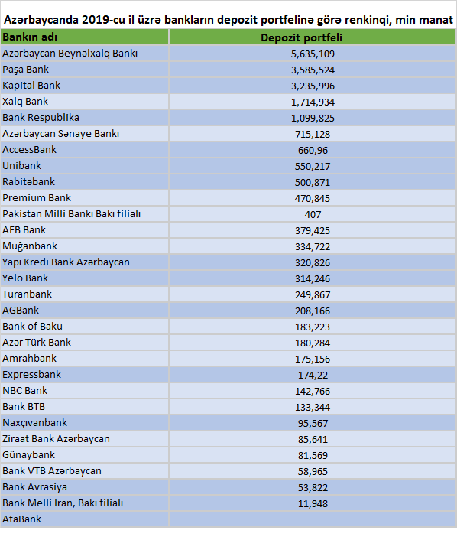This screenshot has height=553, width=457.
Task: Click Yapı Kredi Bank Azərbaycan cell
Action: (85, 262)
